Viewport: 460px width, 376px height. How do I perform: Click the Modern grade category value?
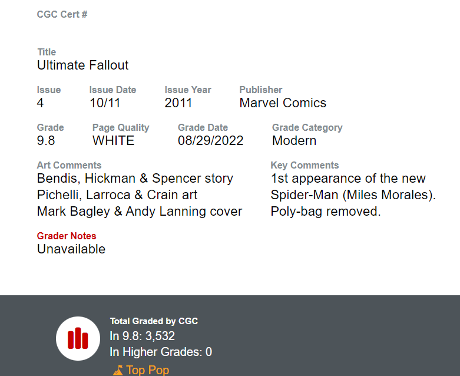[x=294, y=141]
